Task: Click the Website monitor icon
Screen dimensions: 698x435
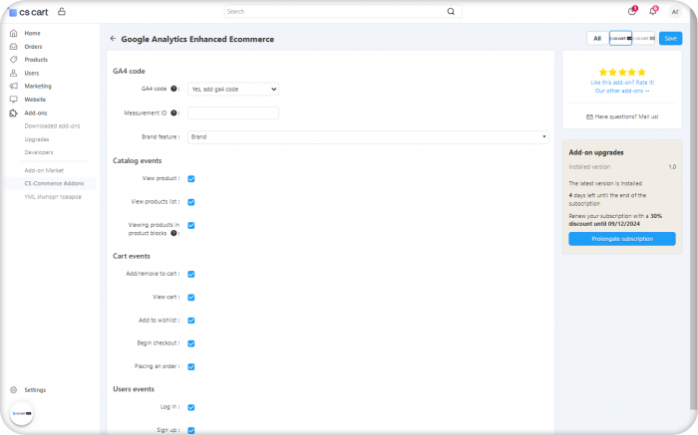Action: 13,100
